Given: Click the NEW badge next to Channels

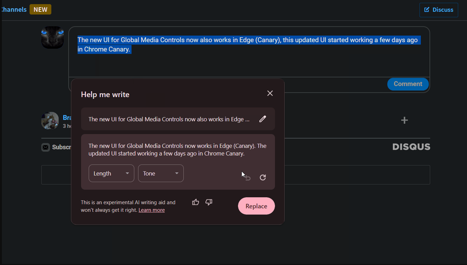Looking at the screenshot, I should (40, 10).
